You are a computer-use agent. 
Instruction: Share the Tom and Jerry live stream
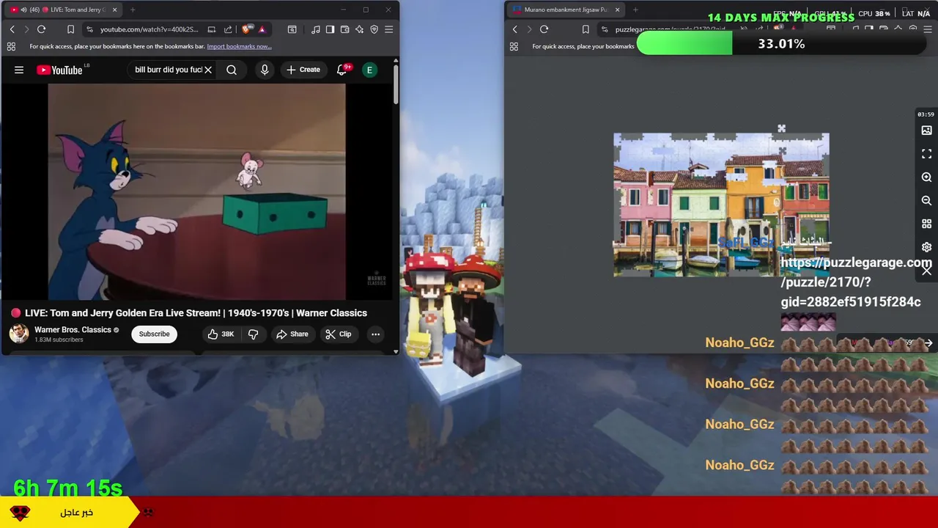point(292,334)
